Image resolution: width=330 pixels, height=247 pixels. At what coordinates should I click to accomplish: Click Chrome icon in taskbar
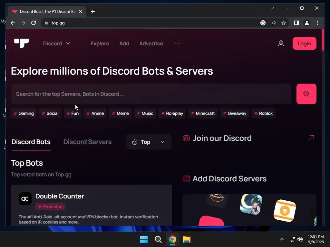[x=172, y=239]
